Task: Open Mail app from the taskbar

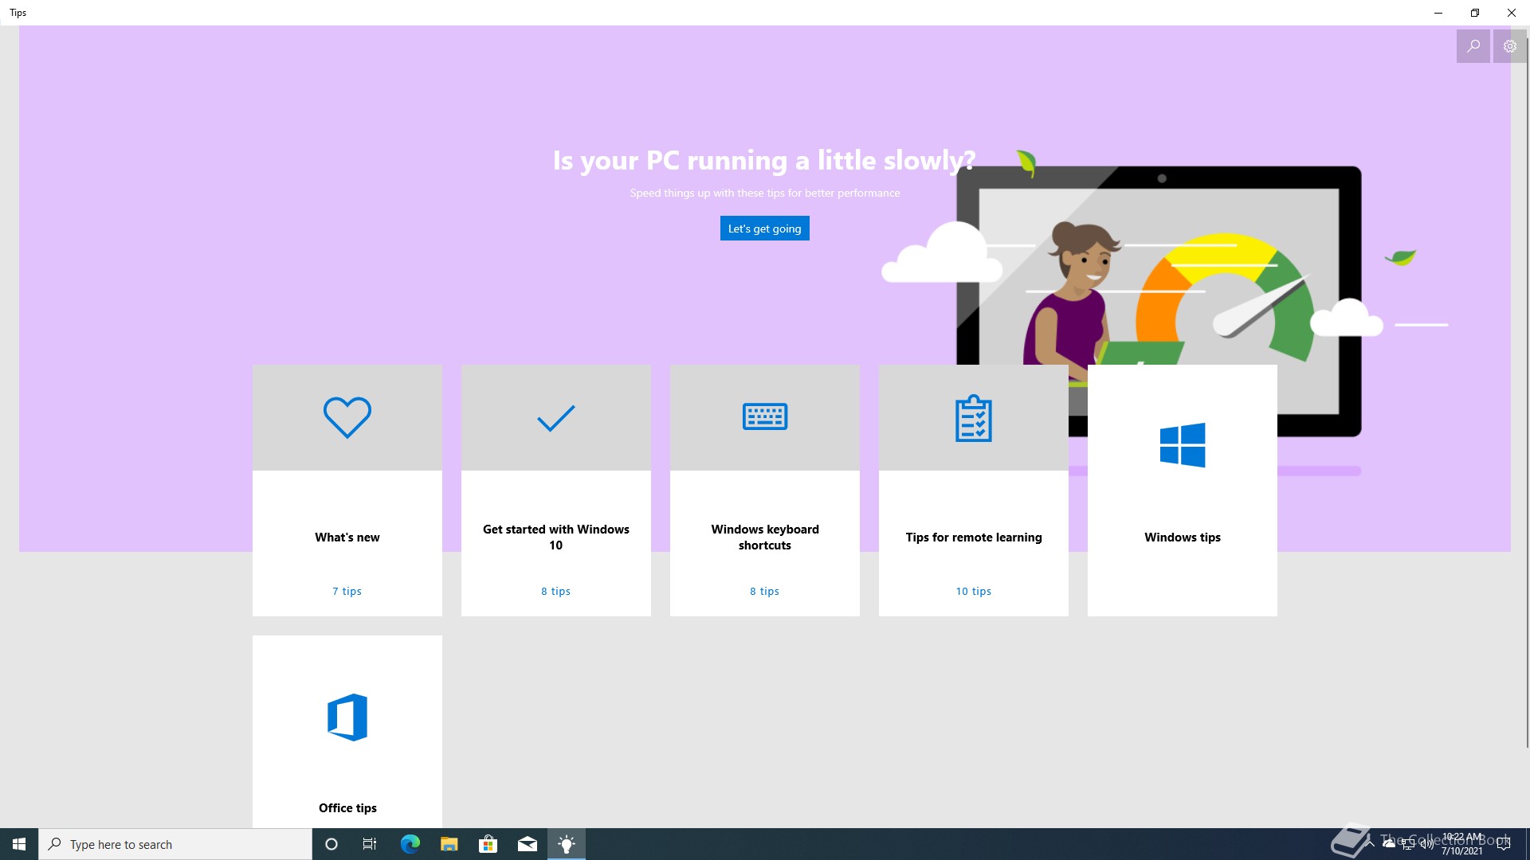Action: click(527, 844)
